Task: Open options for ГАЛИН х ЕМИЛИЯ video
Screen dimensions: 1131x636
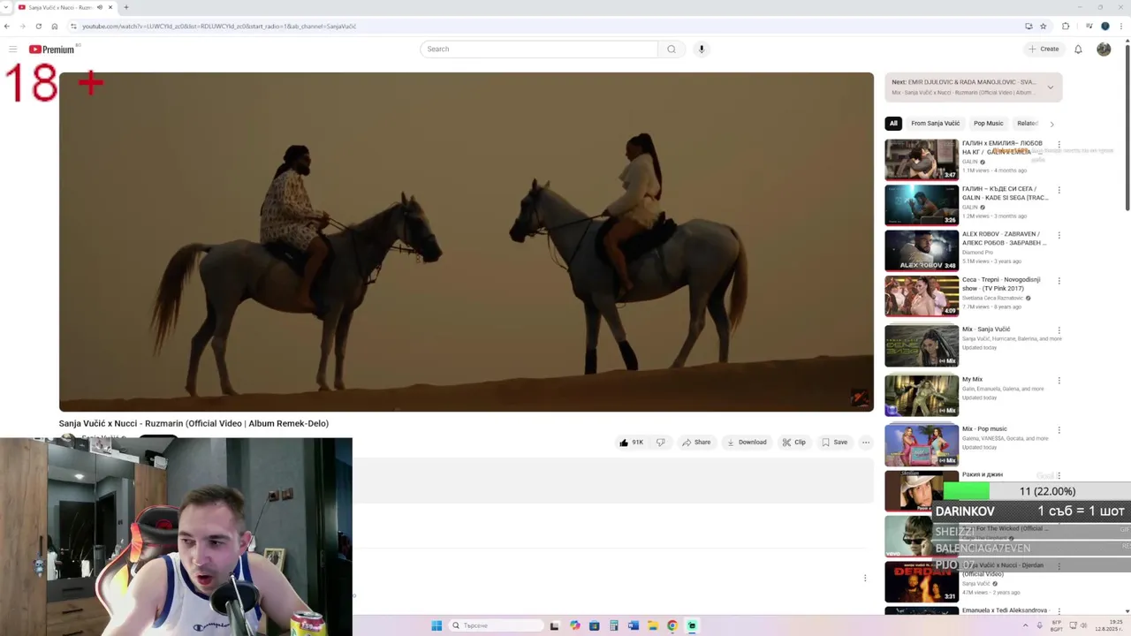Action: [1059, 144]
